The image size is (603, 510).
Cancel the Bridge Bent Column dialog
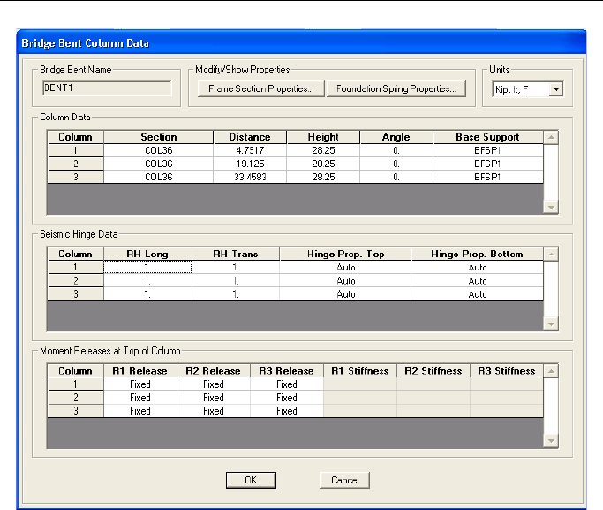coord(344,480)
